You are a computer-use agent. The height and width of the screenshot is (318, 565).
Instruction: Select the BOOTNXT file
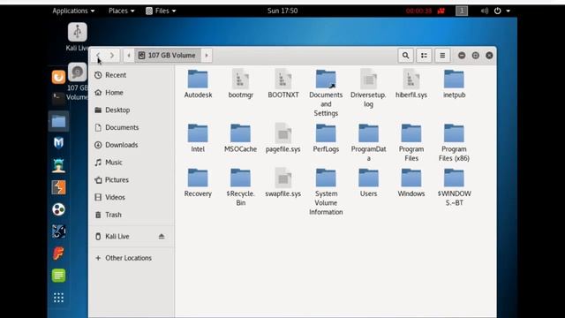click(283, 84)
